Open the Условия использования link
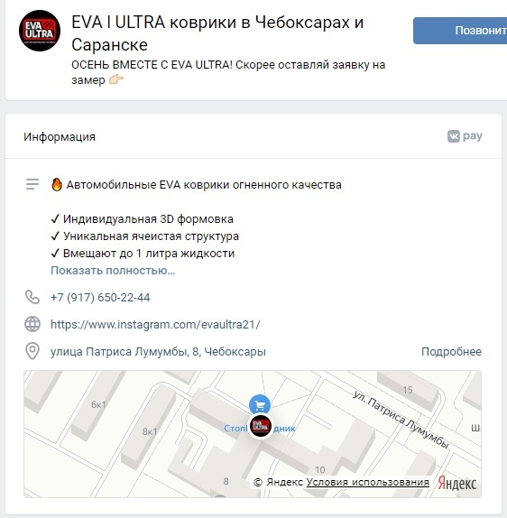Screen dimensions: 507x518 point(367,482)
